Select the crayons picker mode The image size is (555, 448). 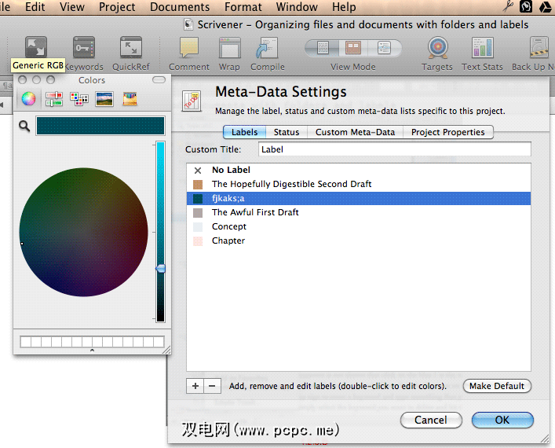130,99
